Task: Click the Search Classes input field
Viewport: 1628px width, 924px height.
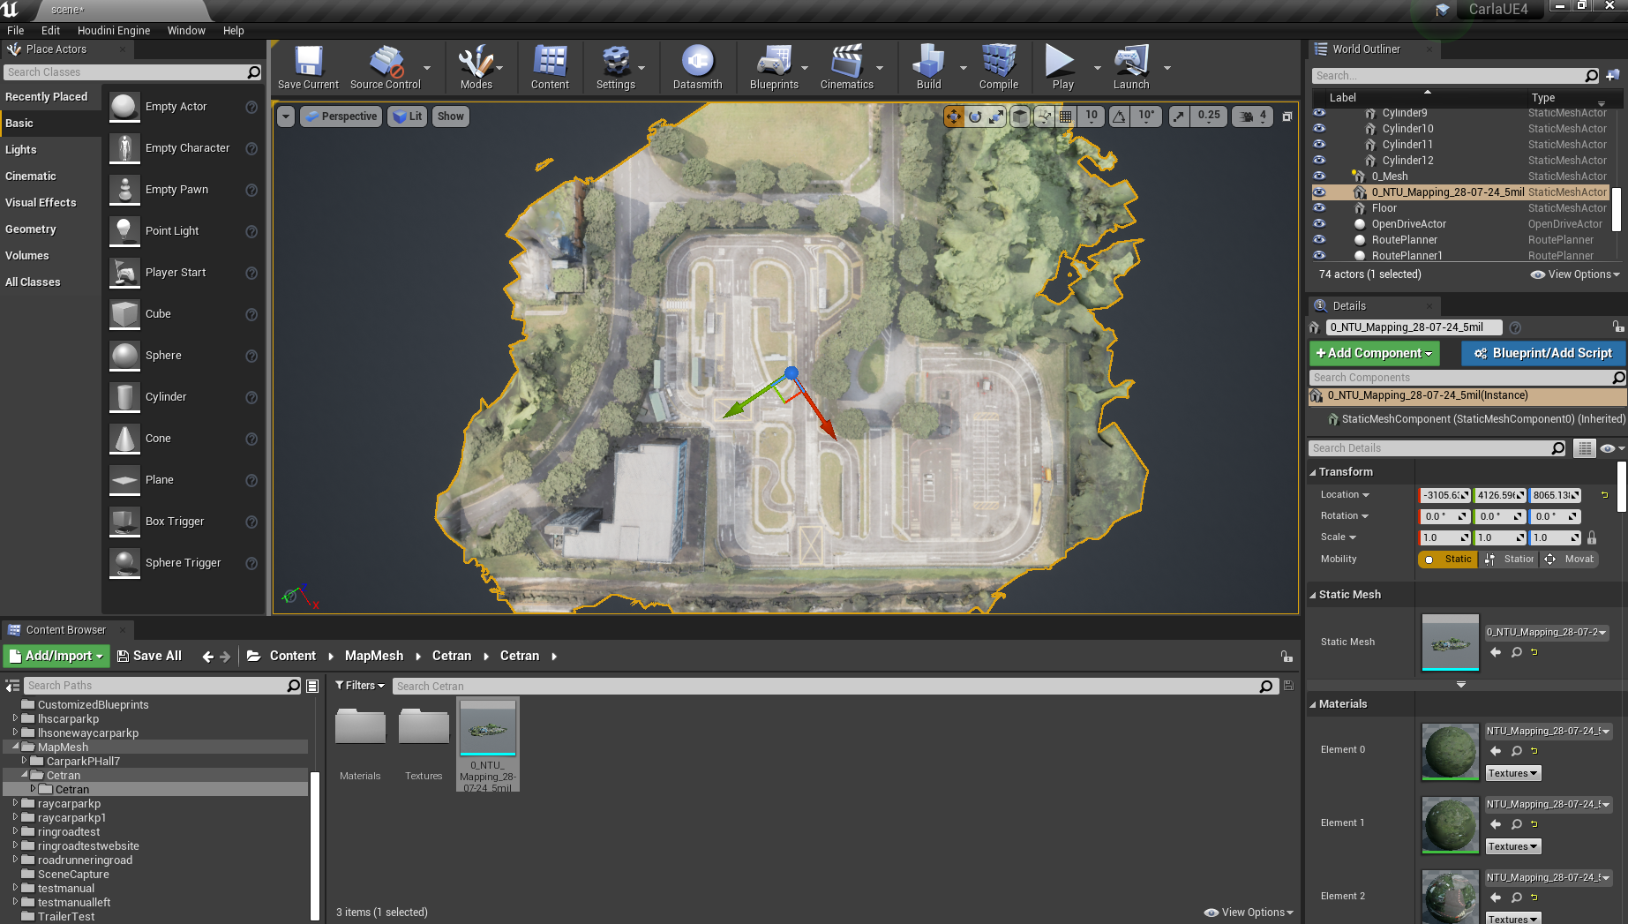Action: pyautogui.click(x=125, y=72)
